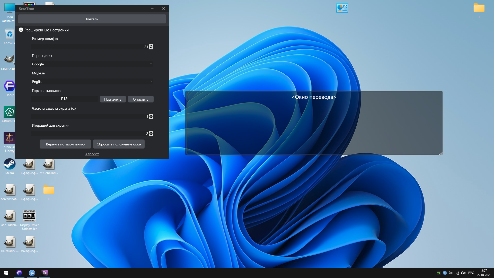Open the Модель English dropdown
494x278 pixels.
(92, 82)
